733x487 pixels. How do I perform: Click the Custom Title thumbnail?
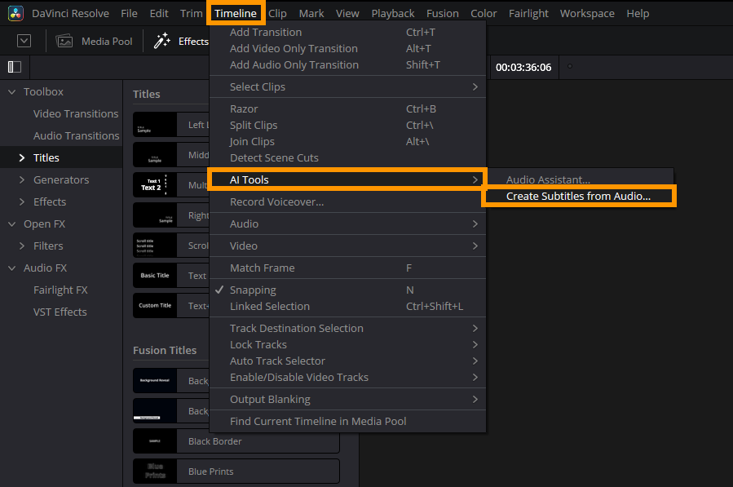tap(155, 305)
